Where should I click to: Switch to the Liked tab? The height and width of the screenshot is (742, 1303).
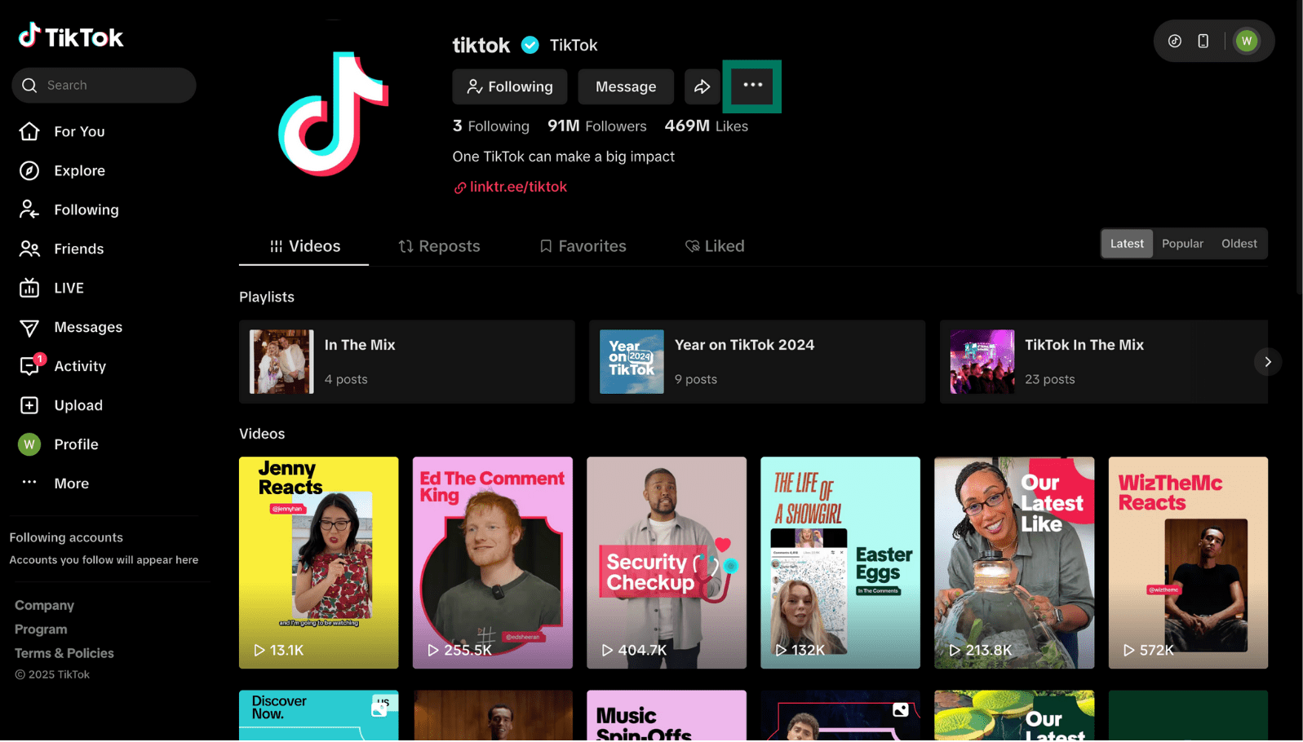point(715,246)
